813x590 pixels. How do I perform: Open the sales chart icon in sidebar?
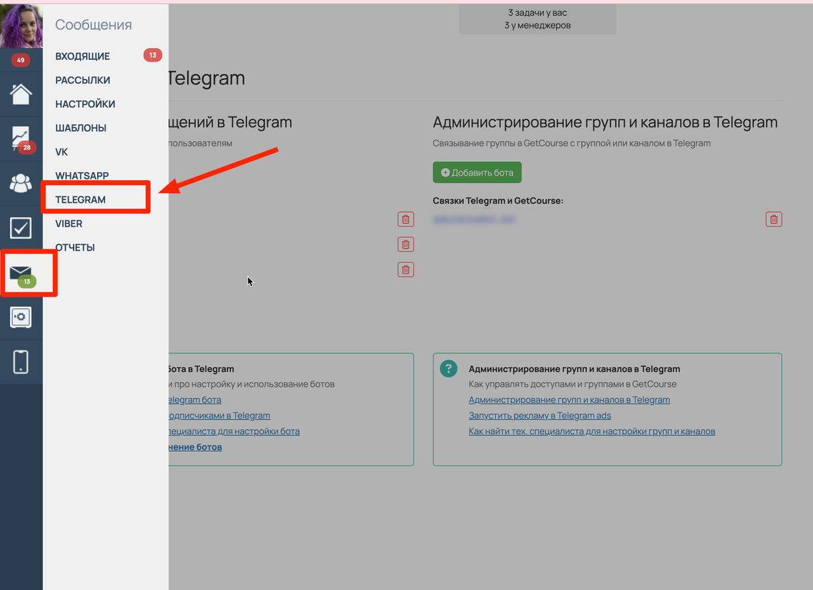pos(21,138)
